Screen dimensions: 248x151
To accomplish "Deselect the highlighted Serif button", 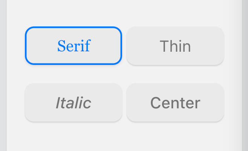I will tap(73, 46).
